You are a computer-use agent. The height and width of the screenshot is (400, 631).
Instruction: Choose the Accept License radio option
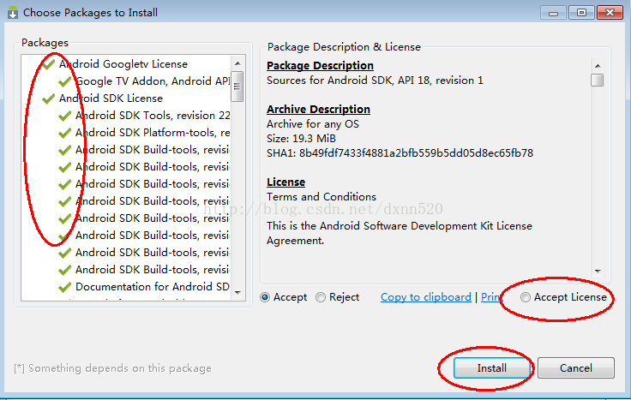pyautogui.click(x=526, y=297)
